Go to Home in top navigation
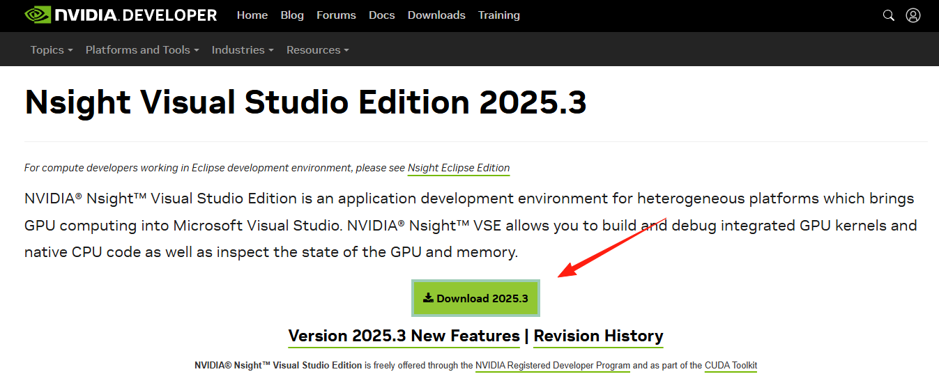 pyautogui.click(x=252, y=15)
